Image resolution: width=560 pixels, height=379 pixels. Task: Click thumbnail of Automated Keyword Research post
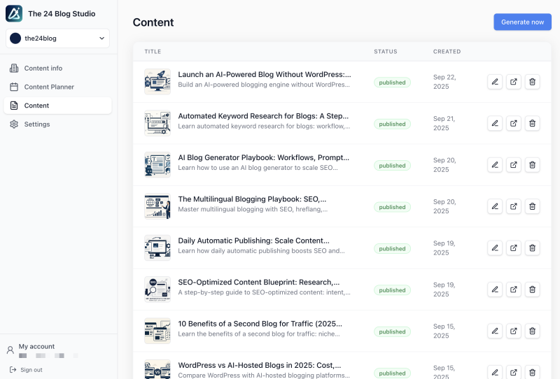pyautogui.click(x=157, y=124)
